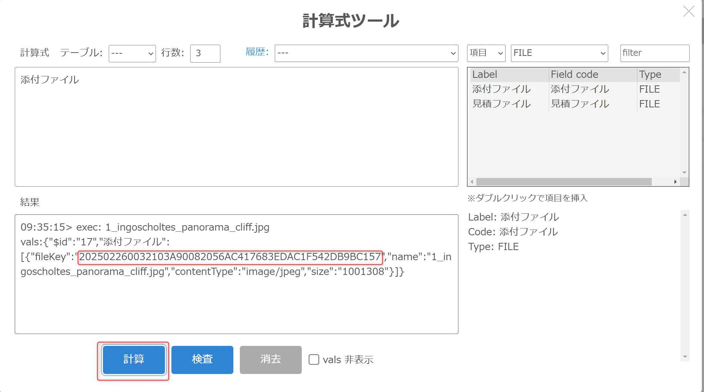The image size is (704, 392).
Task: Click the field list scroll left arrow
Action: (472, 182)
